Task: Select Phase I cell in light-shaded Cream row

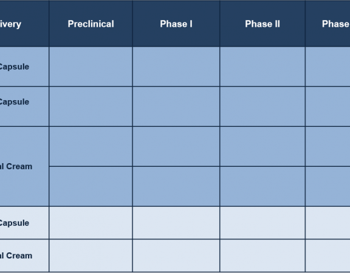Action: pos(176,255)
